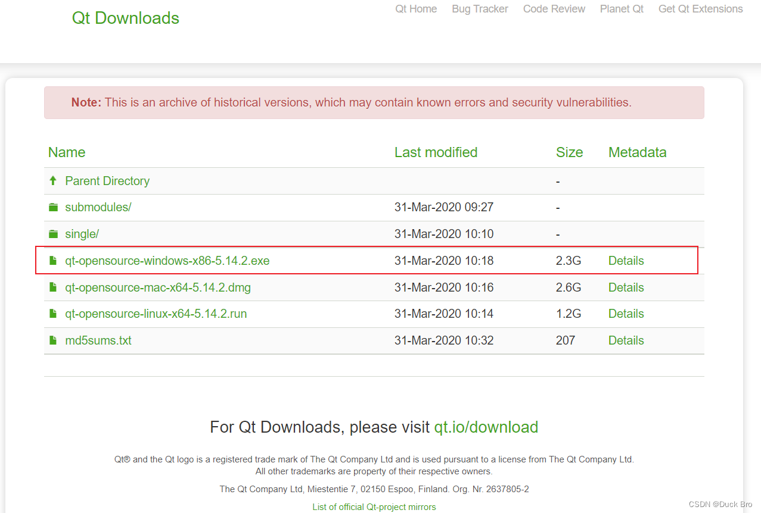Click file icon beside windows-x86 exe

[53, 261]
